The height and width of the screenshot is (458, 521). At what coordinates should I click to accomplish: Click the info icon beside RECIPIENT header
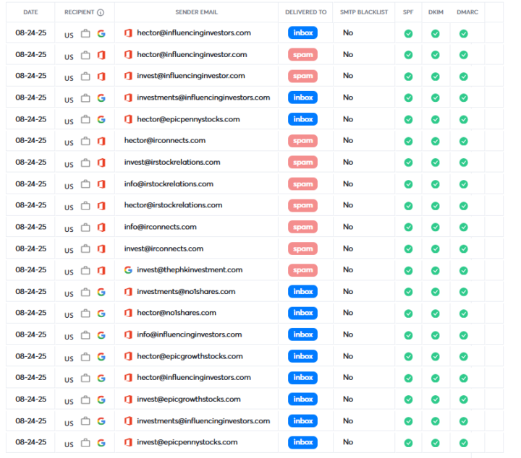click(x=101, y=12)
